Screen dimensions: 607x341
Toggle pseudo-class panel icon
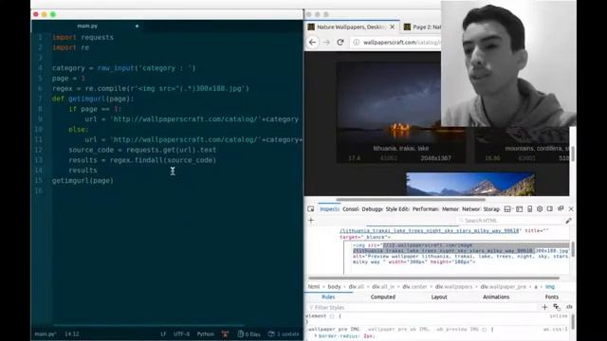(557, 307)
